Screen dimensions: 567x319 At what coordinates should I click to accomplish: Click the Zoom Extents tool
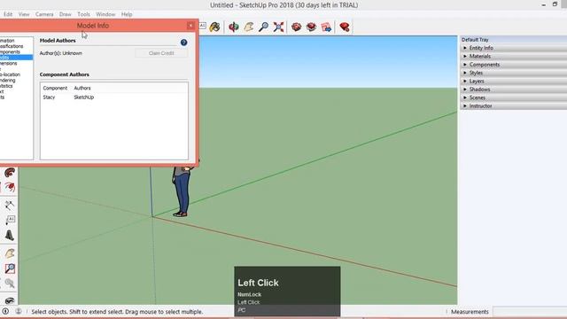[x=278, y=27]
